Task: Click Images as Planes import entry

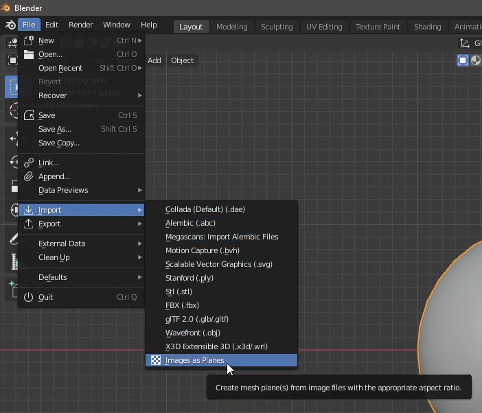Action: [221, 360]
